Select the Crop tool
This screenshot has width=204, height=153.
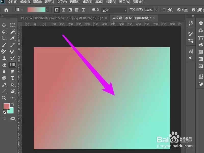(x=4, y=38)
